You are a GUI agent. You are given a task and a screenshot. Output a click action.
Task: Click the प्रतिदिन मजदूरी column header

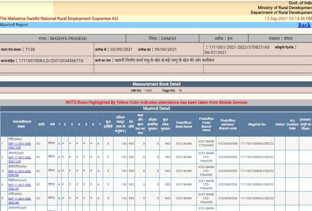pos(120,124)
